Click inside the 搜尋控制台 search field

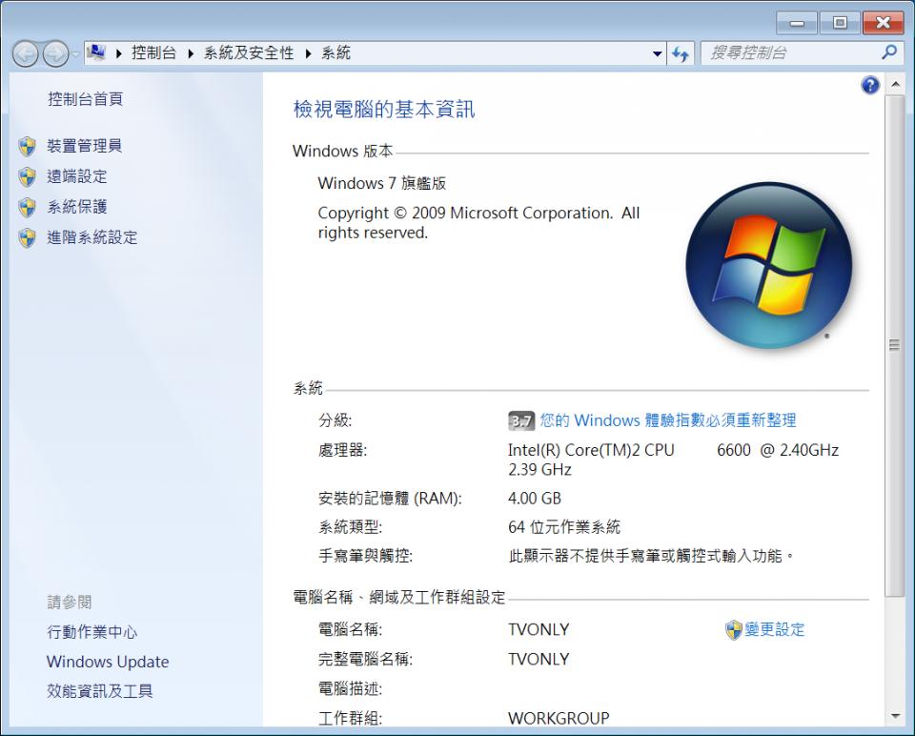(786, 53)
